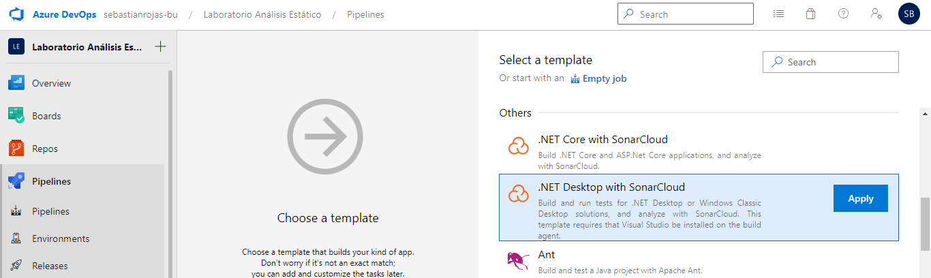This screenshot has height=278, width=931.
Task: Open Releases in the sidebar
Action: [50, 266]
